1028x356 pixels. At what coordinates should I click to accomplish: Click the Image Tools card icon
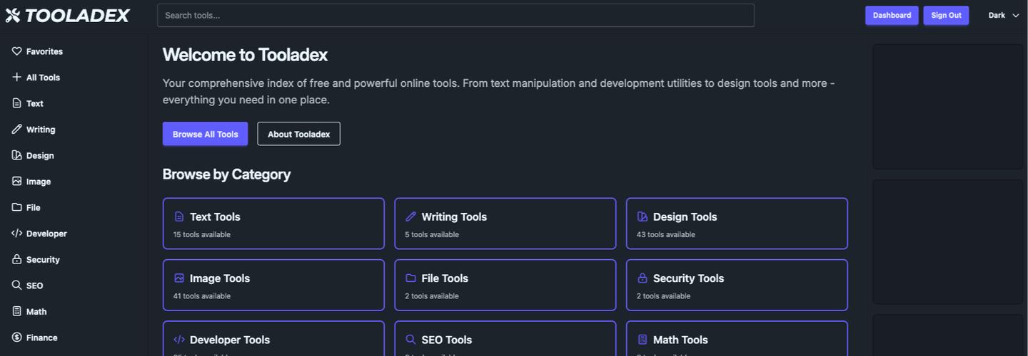179,278
